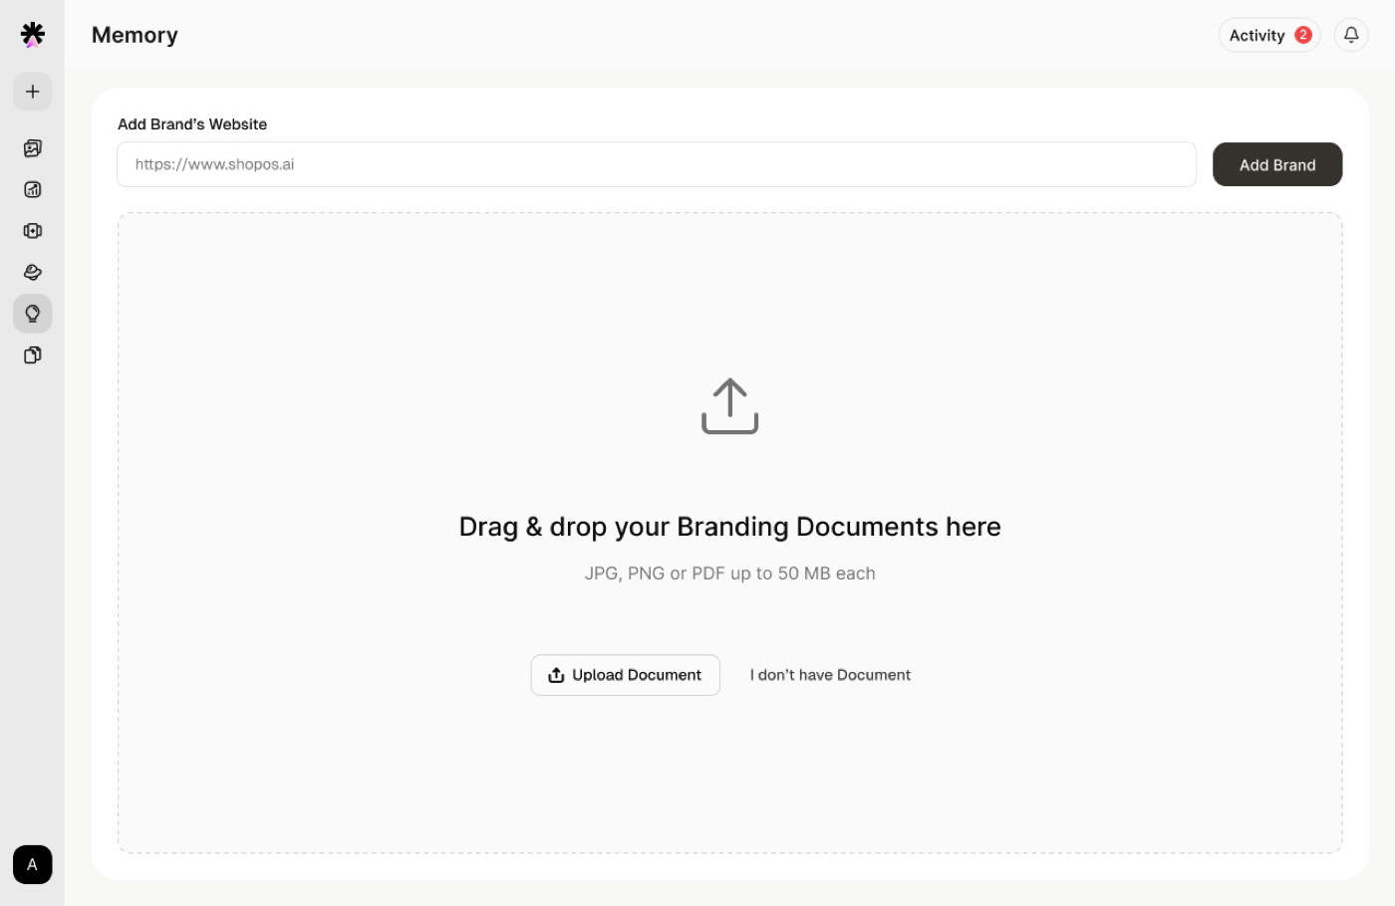Click the Upload Document button

pyautogui.click(x=626, y=675)
